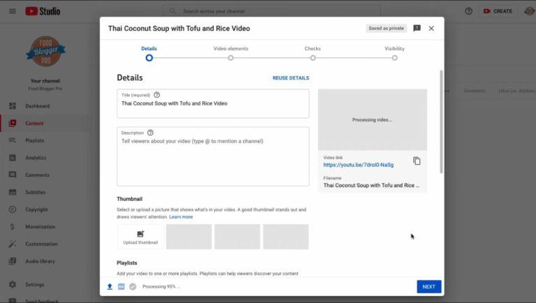Click the Audio library icon
The height and width of the screenshot is (303, 536).
(13, 261)
